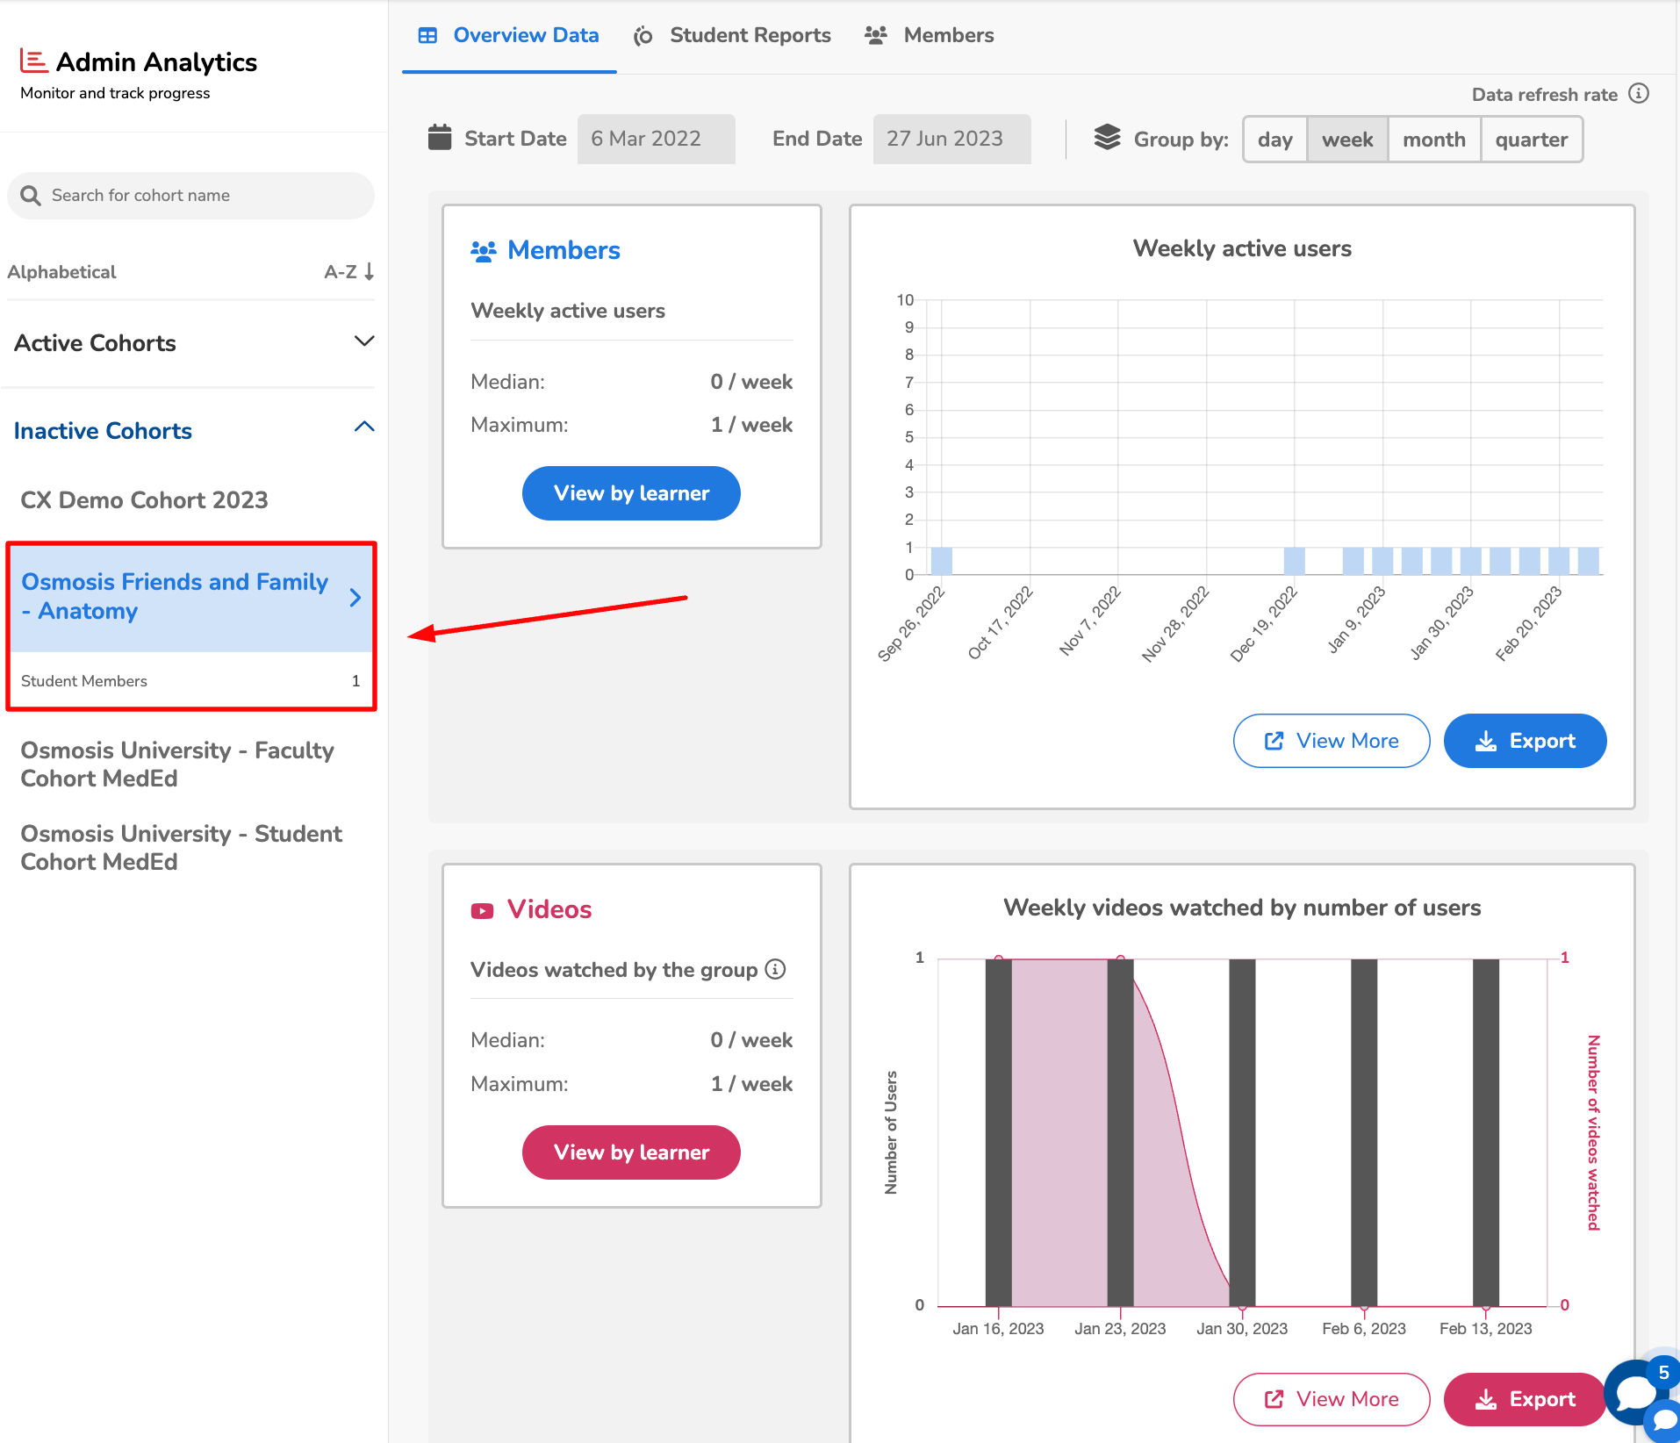Click View More under Weekly videos watched

[x=1332, y=1399]
